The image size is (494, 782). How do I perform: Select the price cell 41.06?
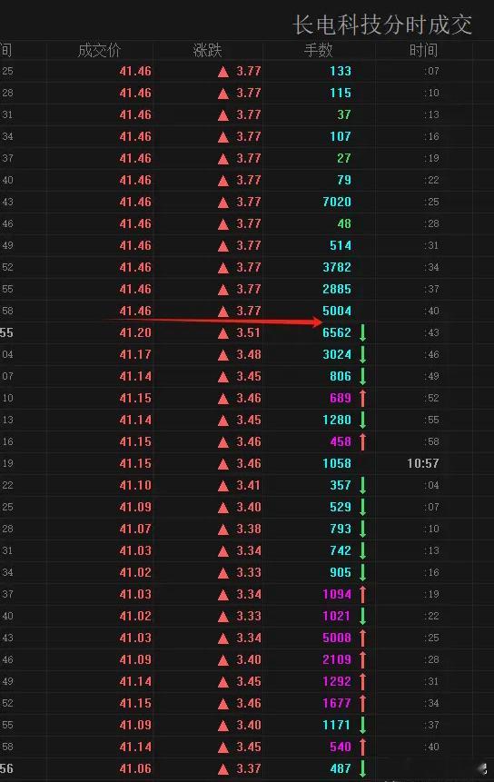tap(135, 768)
